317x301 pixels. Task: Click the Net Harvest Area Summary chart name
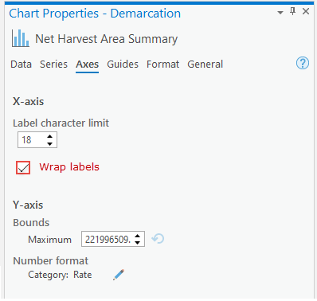[106, 39]
